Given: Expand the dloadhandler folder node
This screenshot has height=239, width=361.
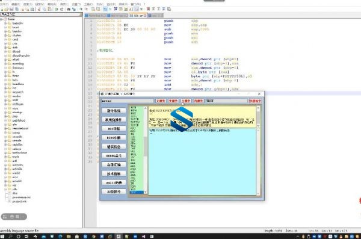Looking at the screenshot, I should 5,55.
